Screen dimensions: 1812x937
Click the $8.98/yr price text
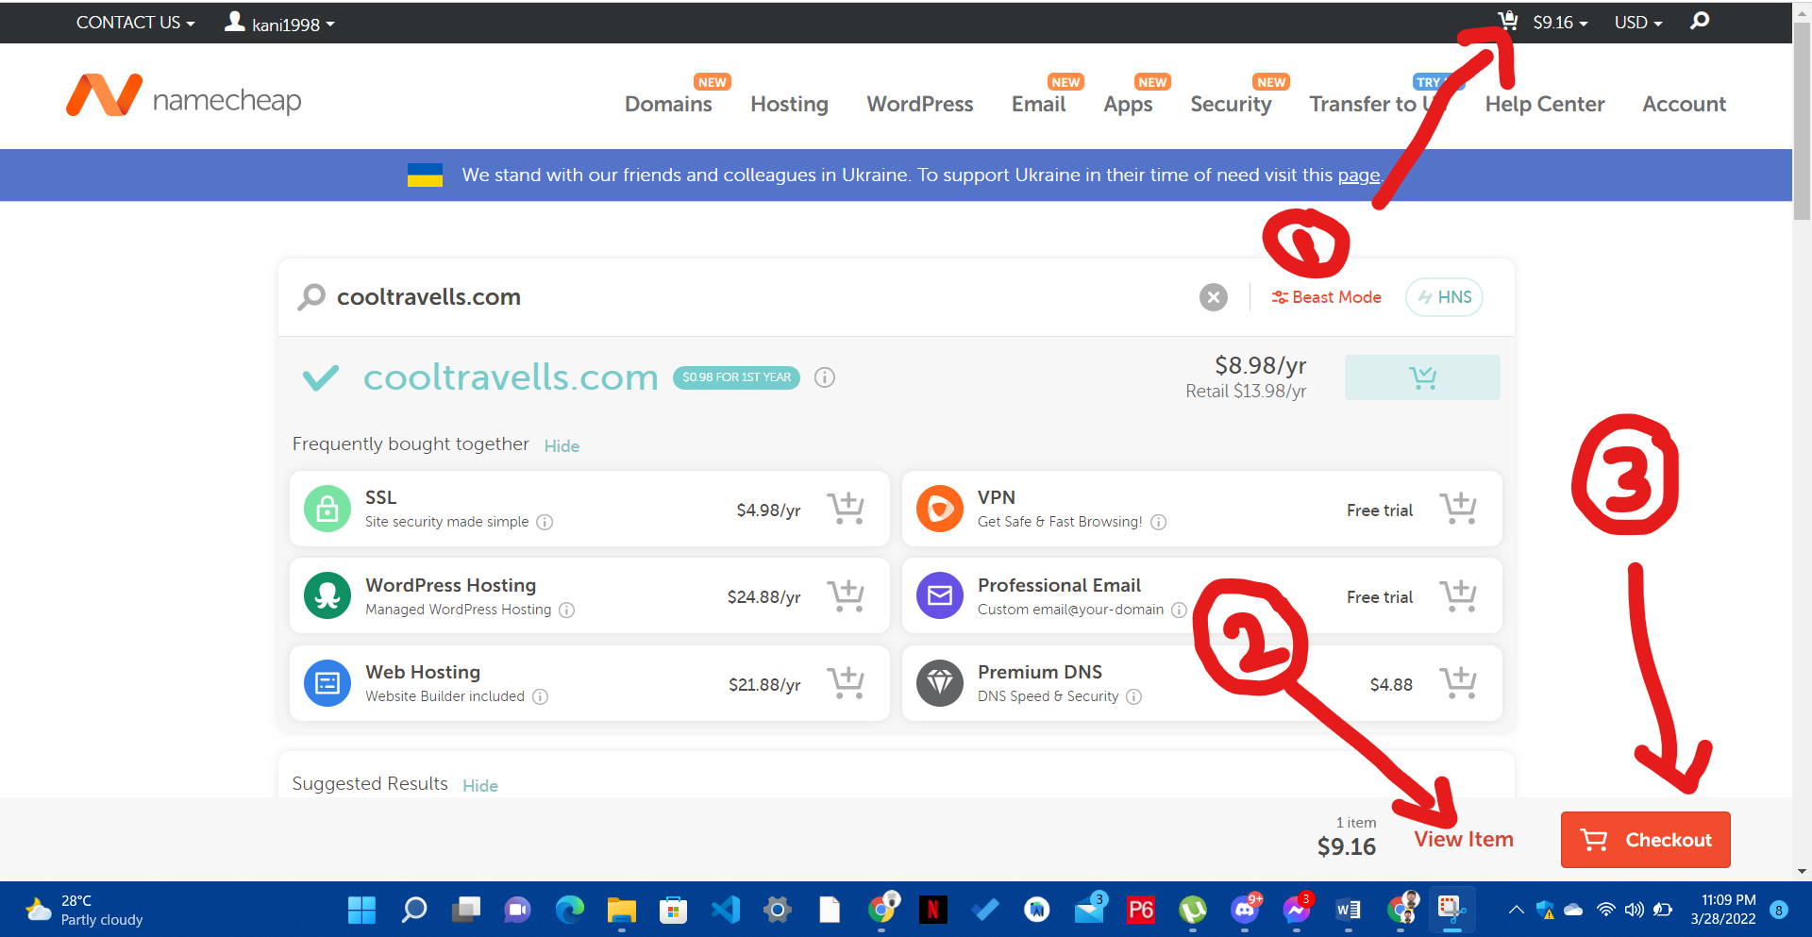coord(1260,366)
